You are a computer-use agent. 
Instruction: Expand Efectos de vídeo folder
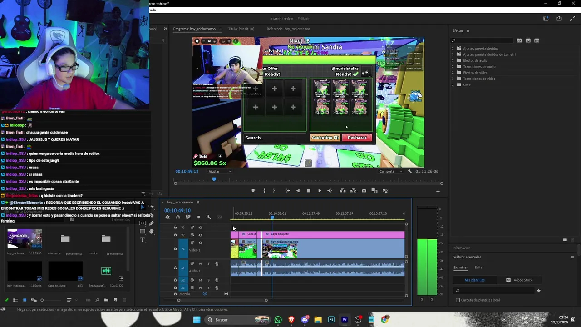pos(453,73)
